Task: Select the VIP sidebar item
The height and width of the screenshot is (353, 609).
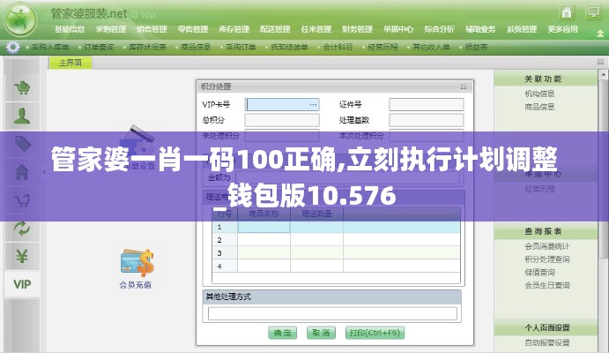Action: [x=22, y=284]
